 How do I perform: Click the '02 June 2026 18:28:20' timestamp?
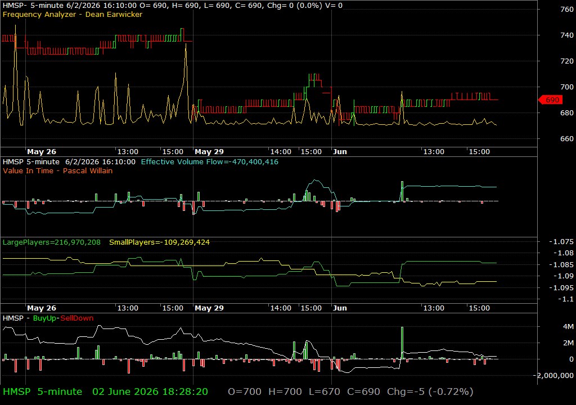(x=150, y=391)
